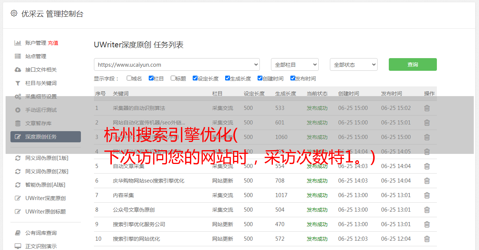Open 接口文件相关 via its cloud upload icon

(x=18, y=70)
